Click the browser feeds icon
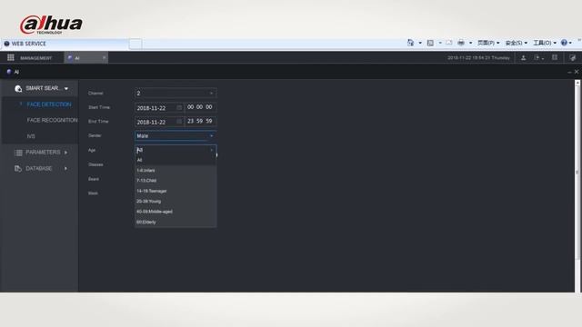This screenshot has width=582, height=327. pos(430,43)
